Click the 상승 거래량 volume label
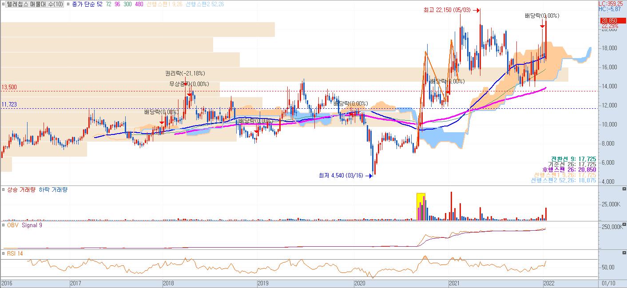 21,190
